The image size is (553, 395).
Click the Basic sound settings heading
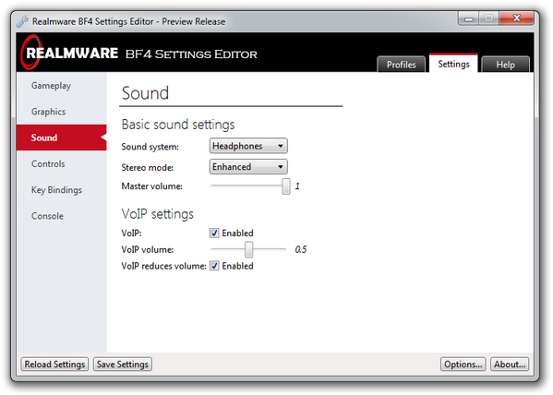coord(178,125)
